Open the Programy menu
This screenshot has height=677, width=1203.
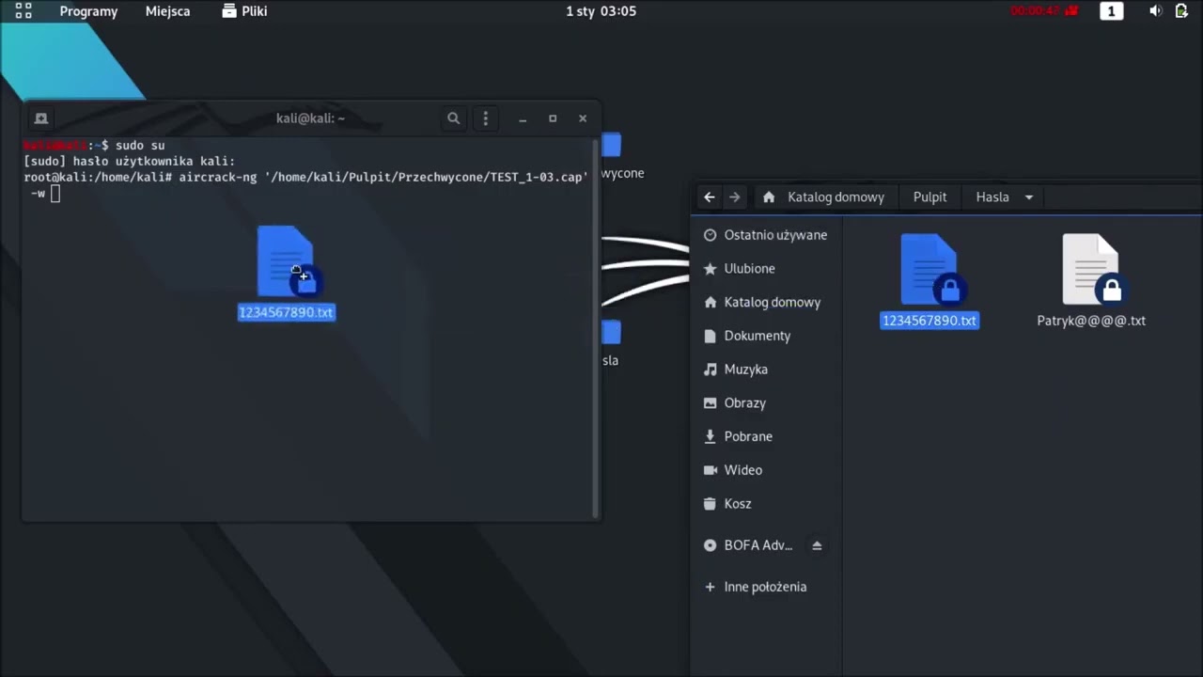88,11
